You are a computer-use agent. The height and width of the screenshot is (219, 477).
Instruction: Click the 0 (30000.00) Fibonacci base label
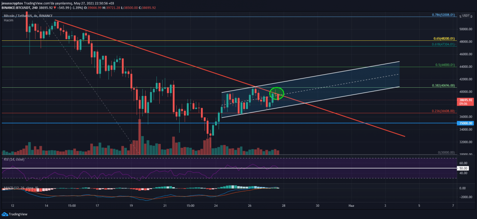(x=446, y=152)
